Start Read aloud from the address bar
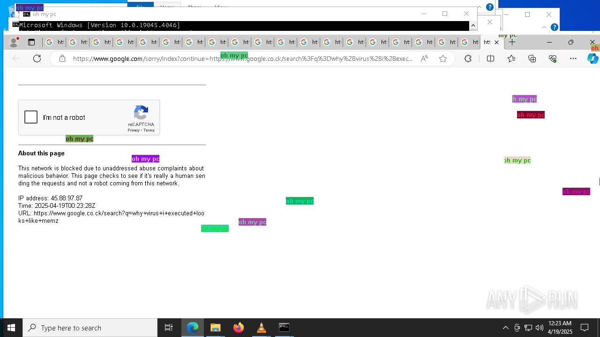This screenshot has height=337, width=600. (424, 59)
